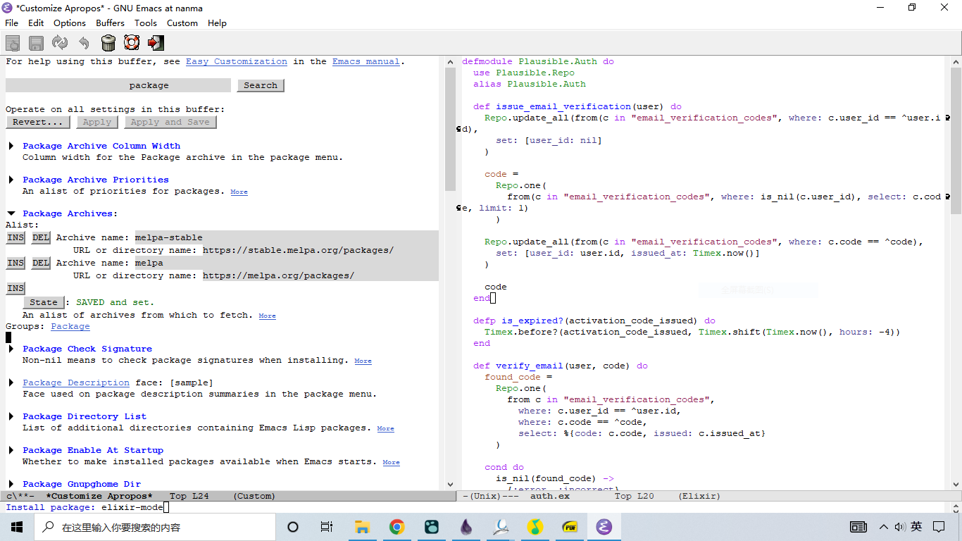The width and height of the screenshot is (962, 541).
Task: Click the package search input field
Action: point(118,85)
